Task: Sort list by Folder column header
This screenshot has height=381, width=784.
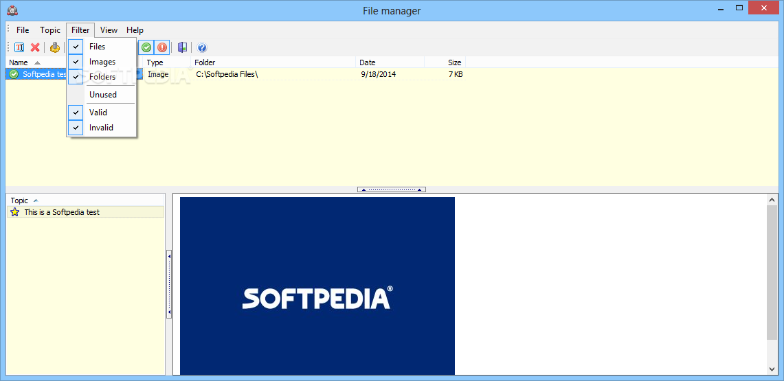Action: tap(273, 62)
